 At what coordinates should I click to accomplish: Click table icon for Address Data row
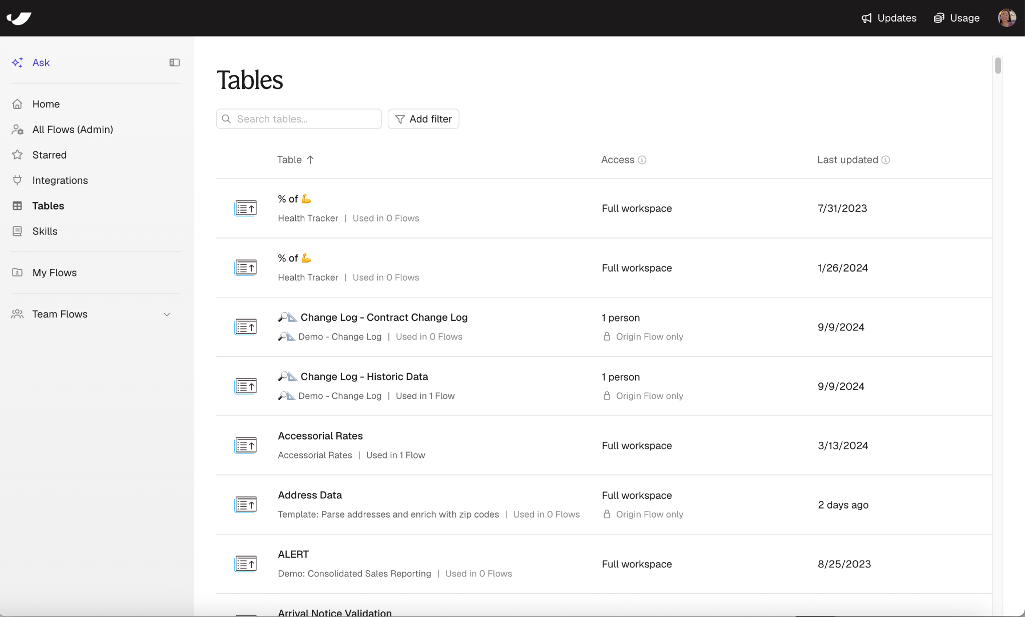(246, 504)
